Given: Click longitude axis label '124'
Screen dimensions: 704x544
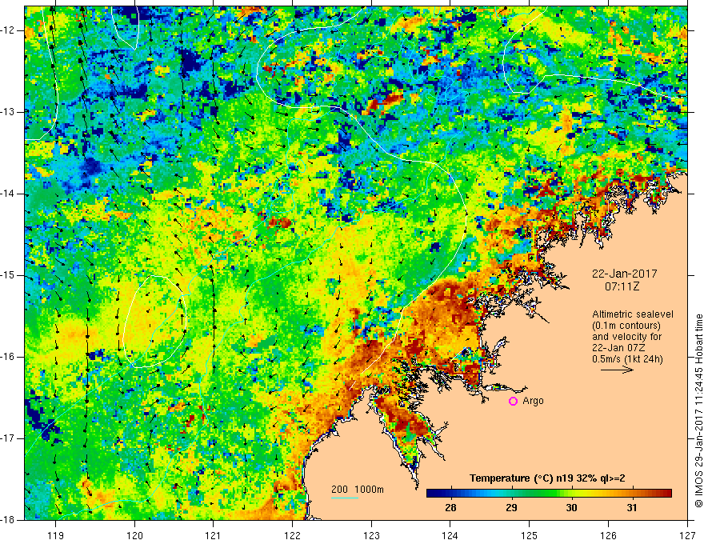Looking at the screenshot, I should [x=450, y=535].
